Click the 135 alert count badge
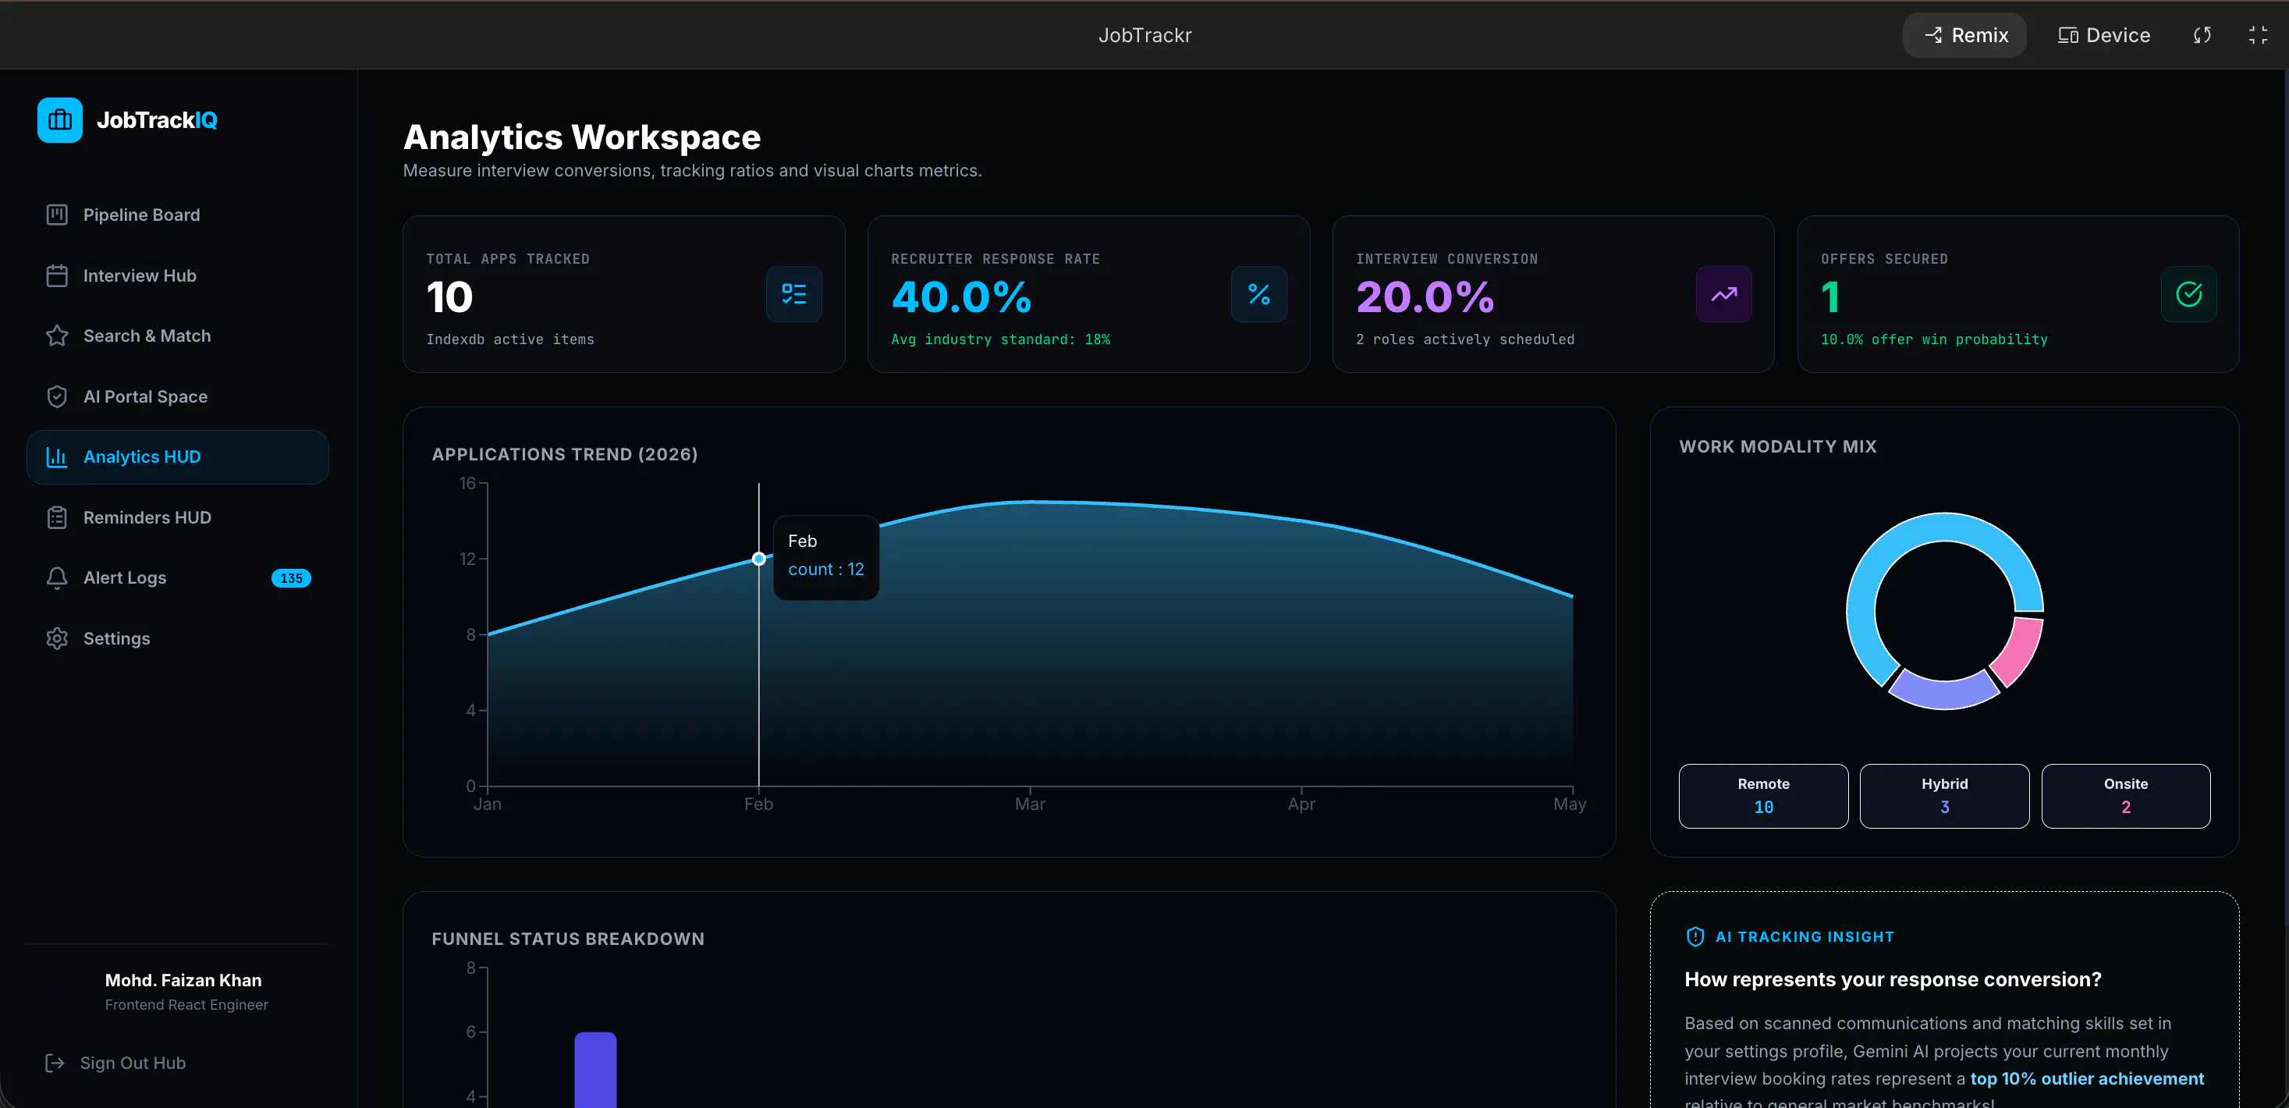 [290, 578]
